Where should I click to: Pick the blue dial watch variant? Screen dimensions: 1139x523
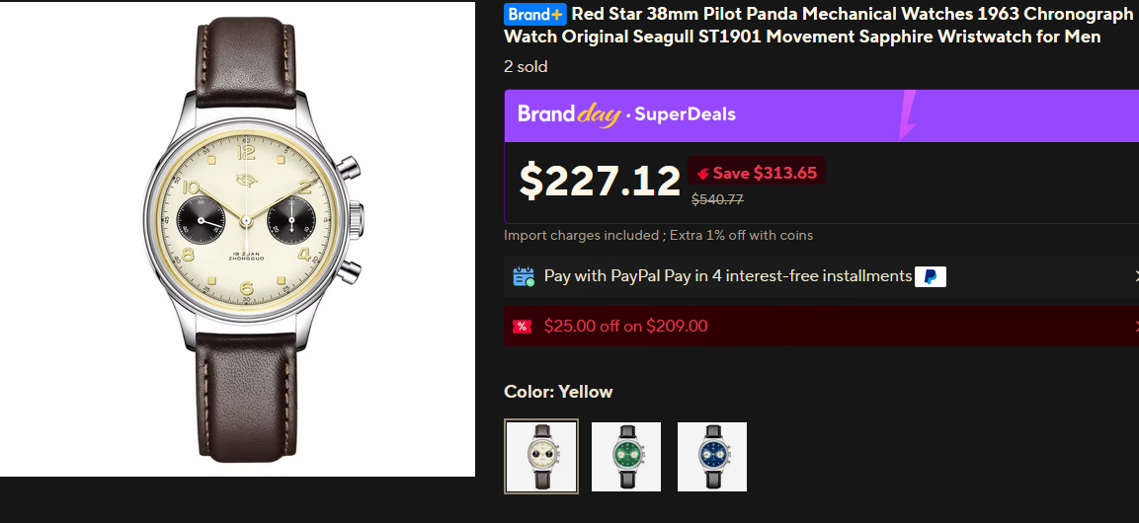[x=712, y=456]
